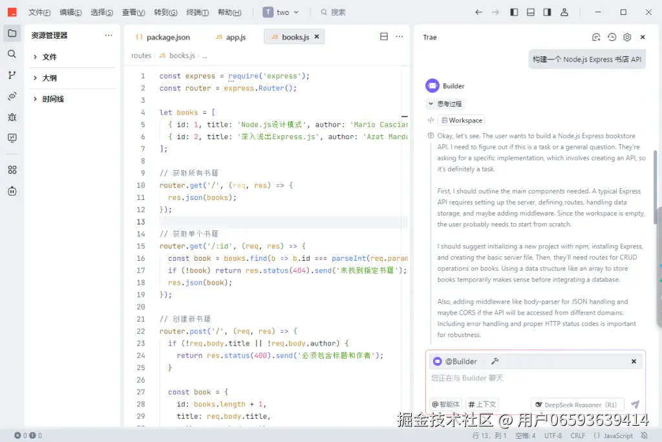
Task: Close the Trae chat panel
Action: click(x=643, y=37)
